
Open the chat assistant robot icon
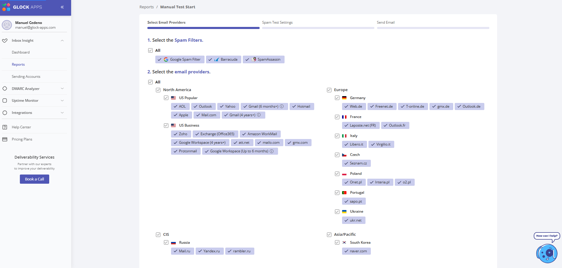547,254
